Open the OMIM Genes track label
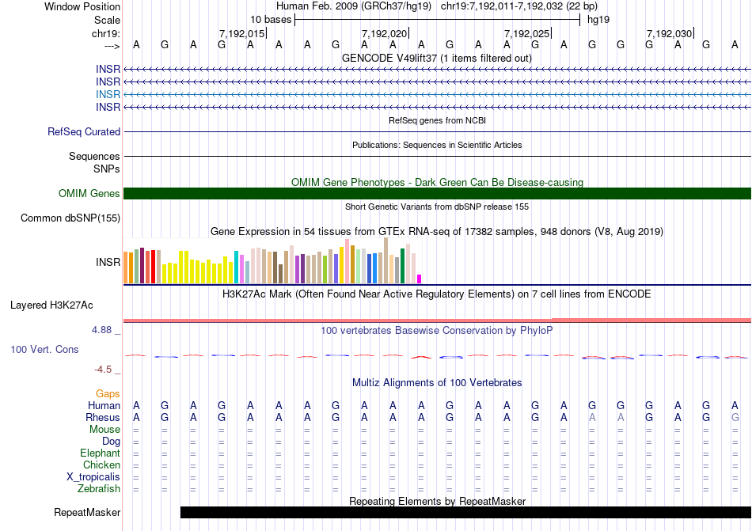The image size is (752, 531). coord(89,194)
